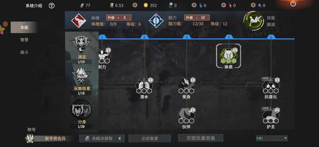The width and height of the screenshot is (319, 147).
Task: Open the 方案1 dropdown
Action: click(272, 138)
